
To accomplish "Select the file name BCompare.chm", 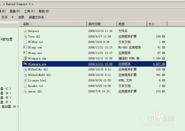I will point(37,58).
